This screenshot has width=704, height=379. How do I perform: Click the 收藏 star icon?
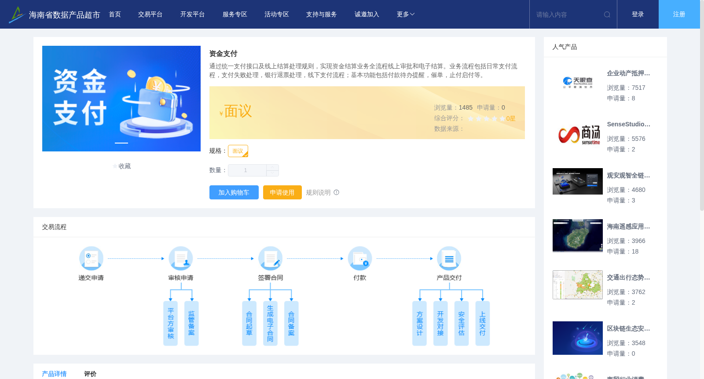[x=115, y=166]
